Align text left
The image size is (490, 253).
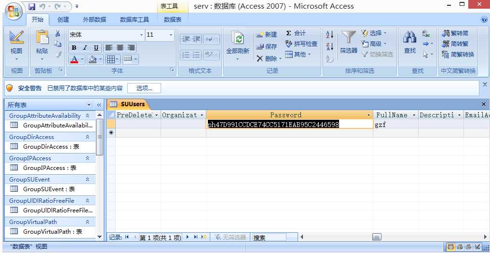(x=109, y=47)
